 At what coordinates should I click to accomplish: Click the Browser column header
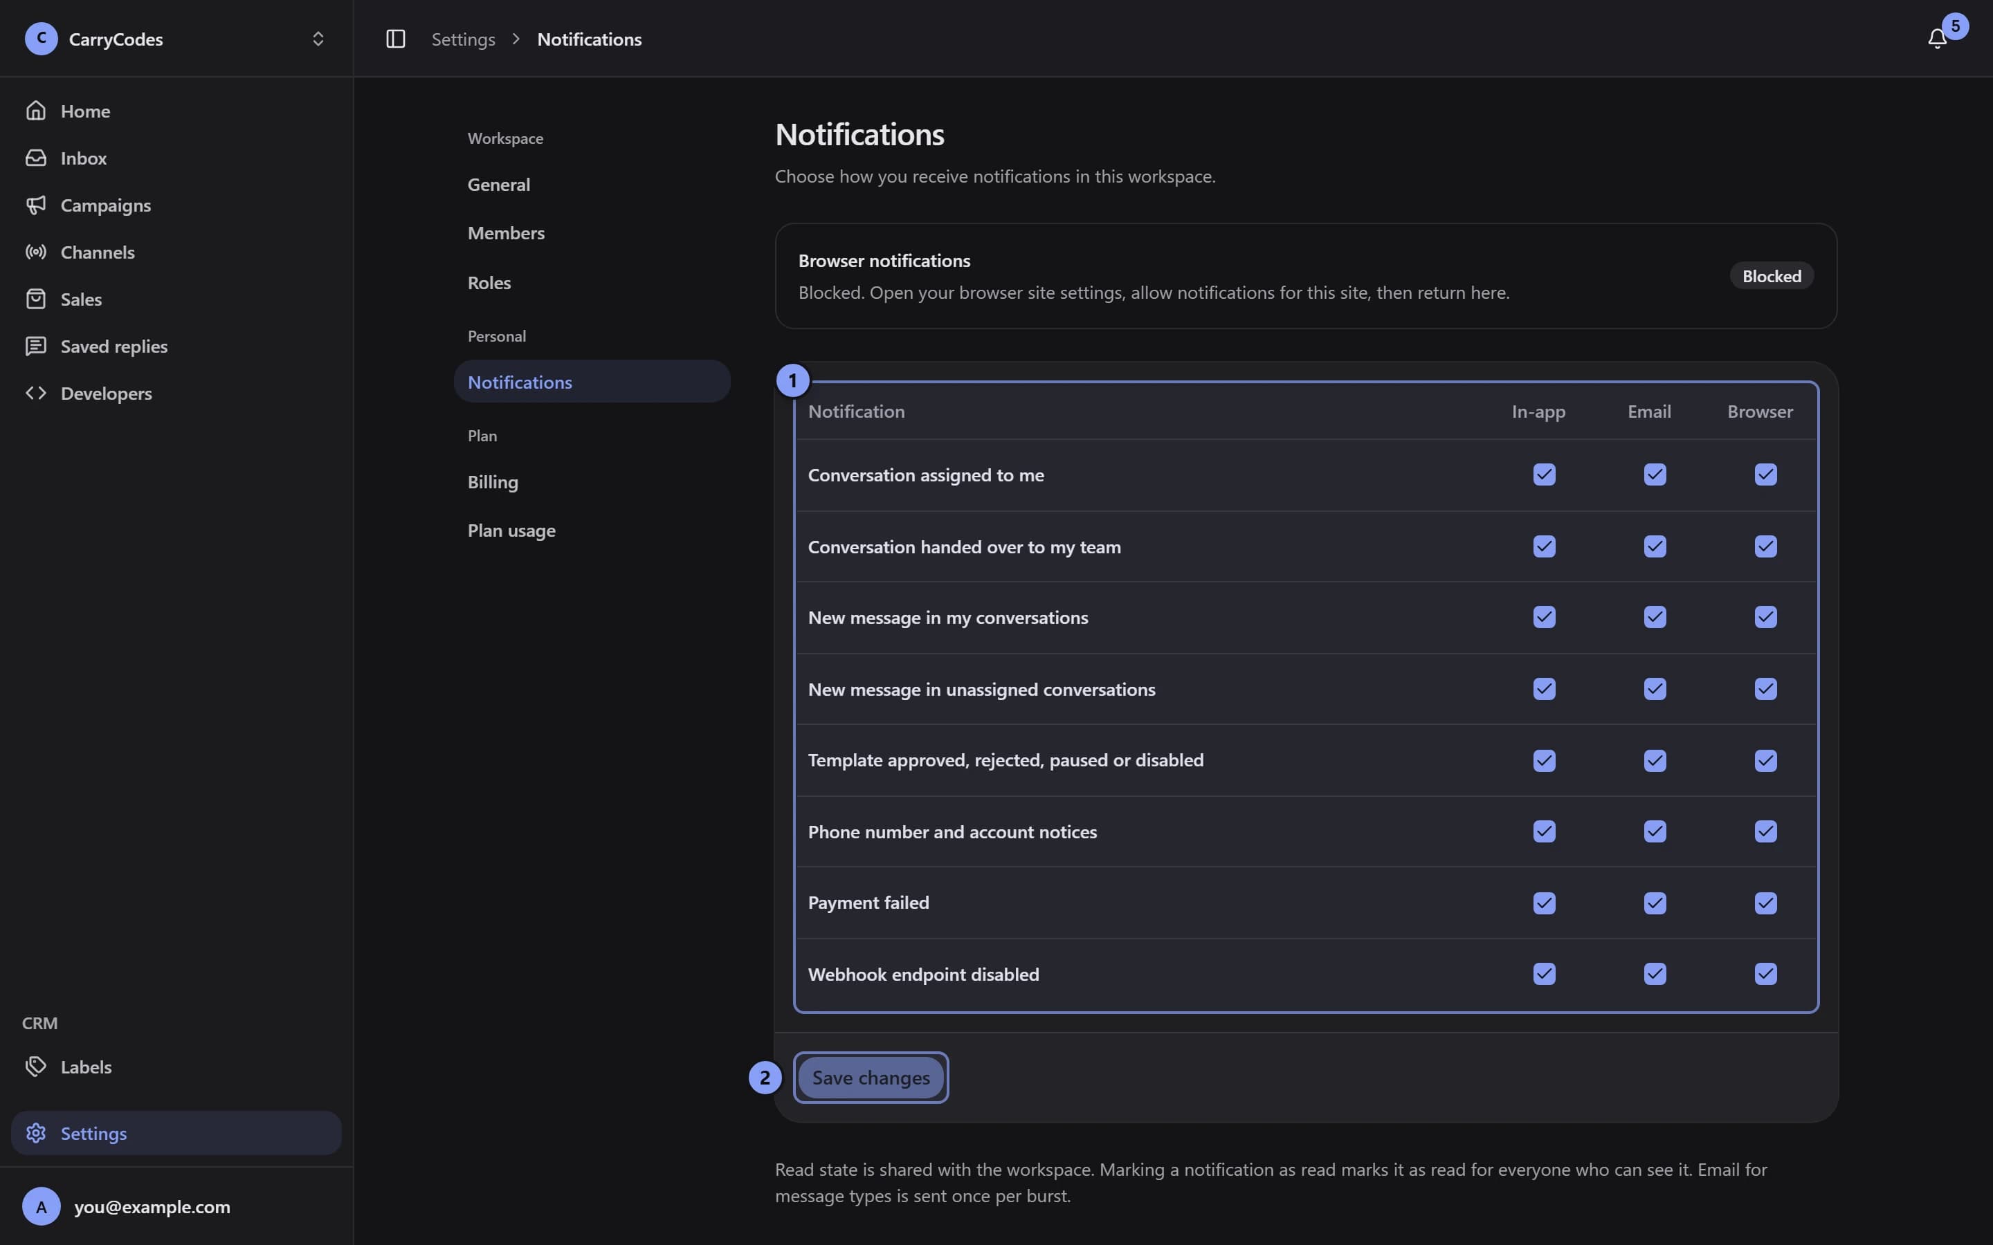click(1760, 411)
